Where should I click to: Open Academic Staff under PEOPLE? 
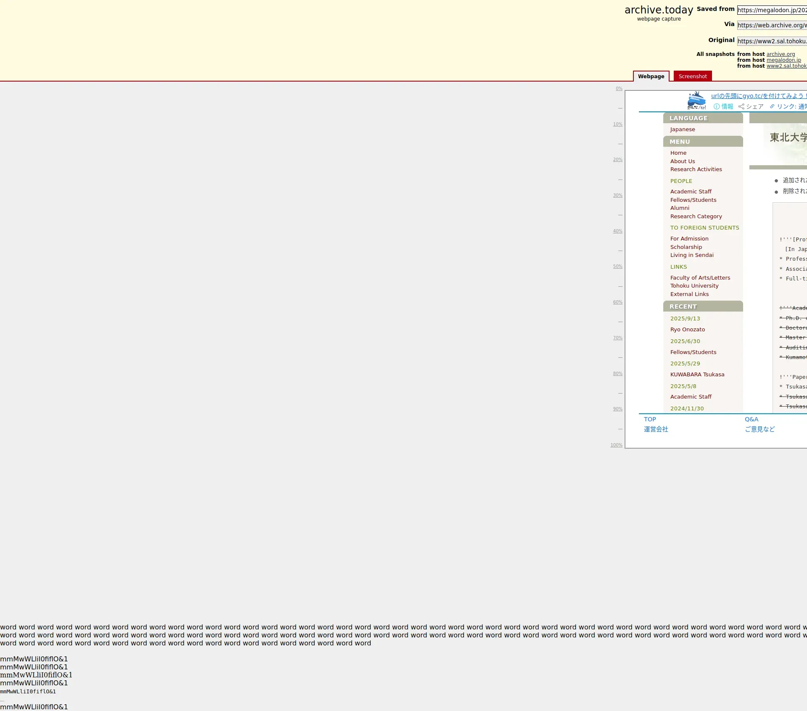click(691, 192)
